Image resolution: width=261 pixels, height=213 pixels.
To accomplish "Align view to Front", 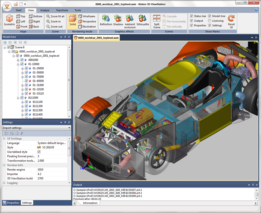I will coord(22,27).
